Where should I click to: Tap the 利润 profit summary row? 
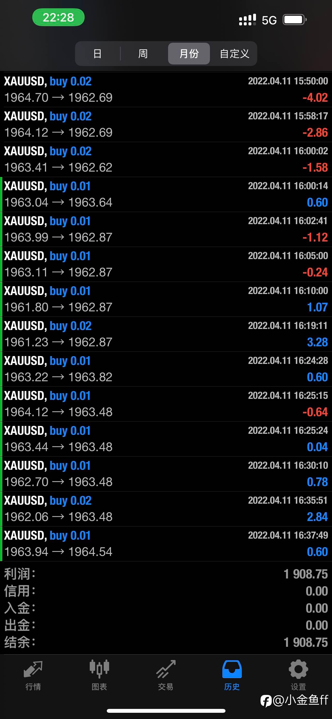[166, 574]
